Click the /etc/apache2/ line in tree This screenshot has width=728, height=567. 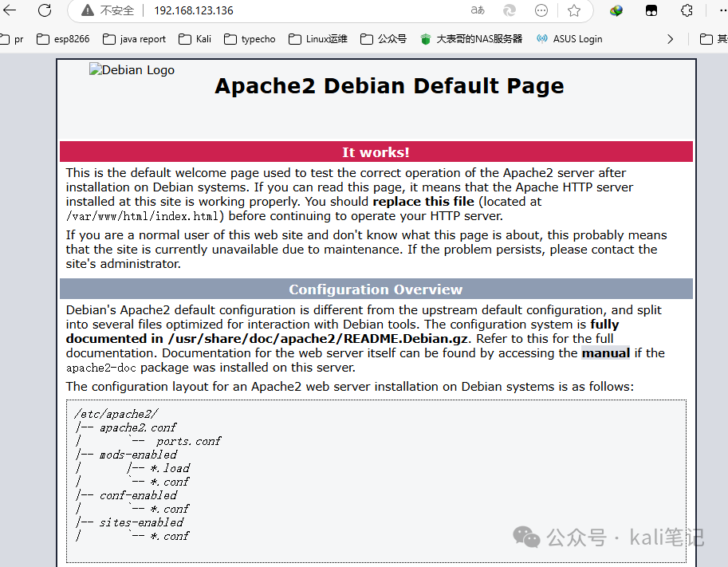tap(116, 414)
